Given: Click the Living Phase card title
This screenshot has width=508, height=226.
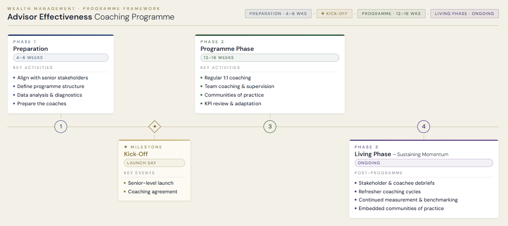Looking at the screenshot, I should click(x=373, y=154).
